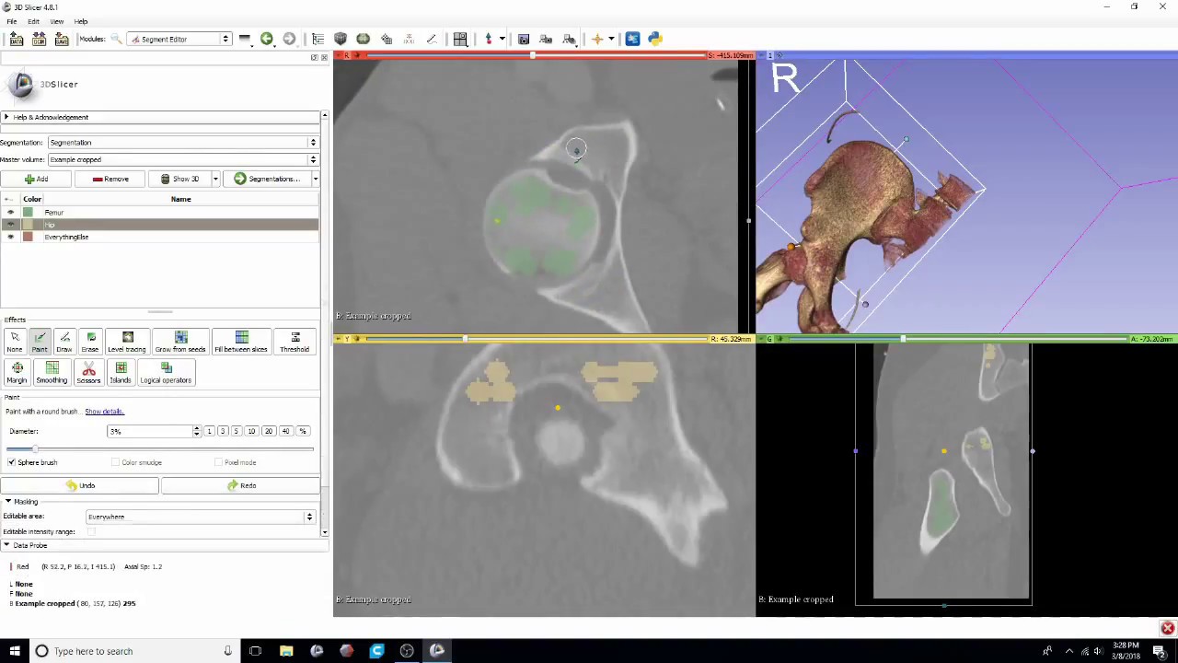Viewport: 1178px width, 663px height.
Task: Click the Femur color swatch
Action: [28, 213]
